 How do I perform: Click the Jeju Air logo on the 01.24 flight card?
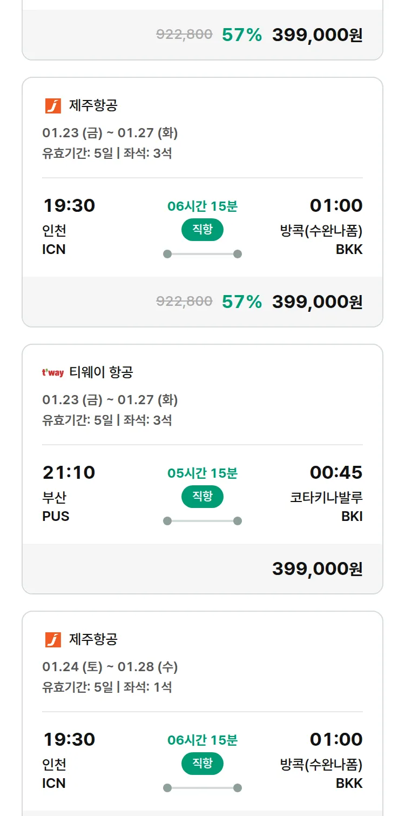53,639
